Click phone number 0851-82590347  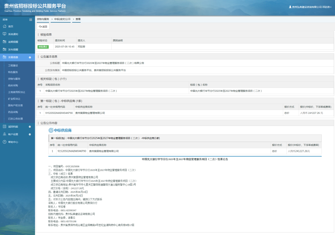(x=68, y=210)
